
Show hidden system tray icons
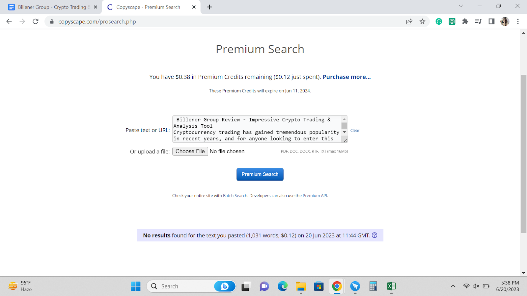pyautogui.click(x=453, y=286)
